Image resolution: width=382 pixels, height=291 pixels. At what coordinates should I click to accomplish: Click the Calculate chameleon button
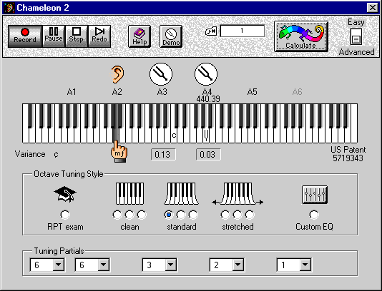click(301, 36)
